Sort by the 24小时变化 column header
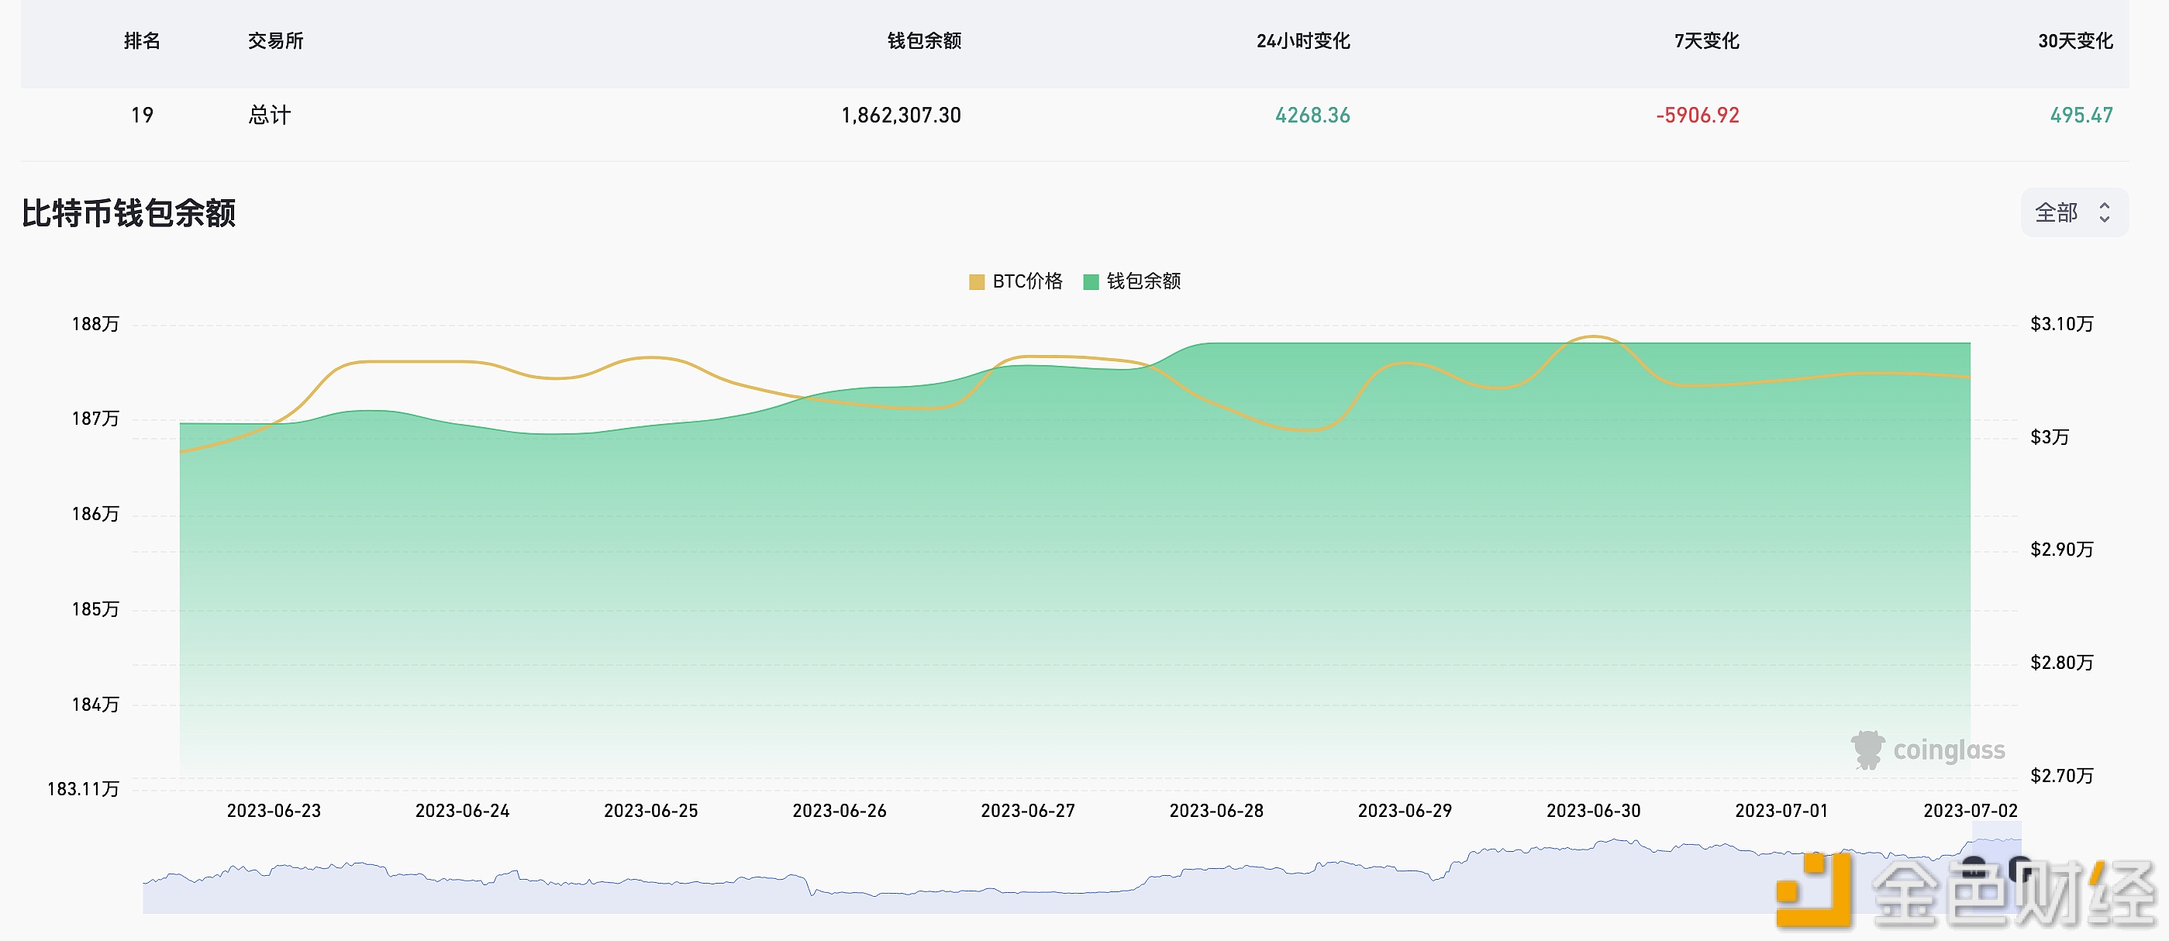Viewport: 2169px width, 941px height. pos(1302,40)
